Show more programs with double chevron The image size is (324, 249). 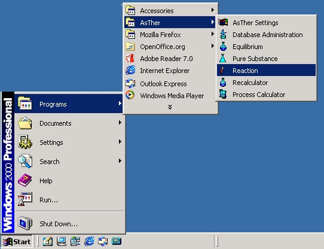click(170, 107)
